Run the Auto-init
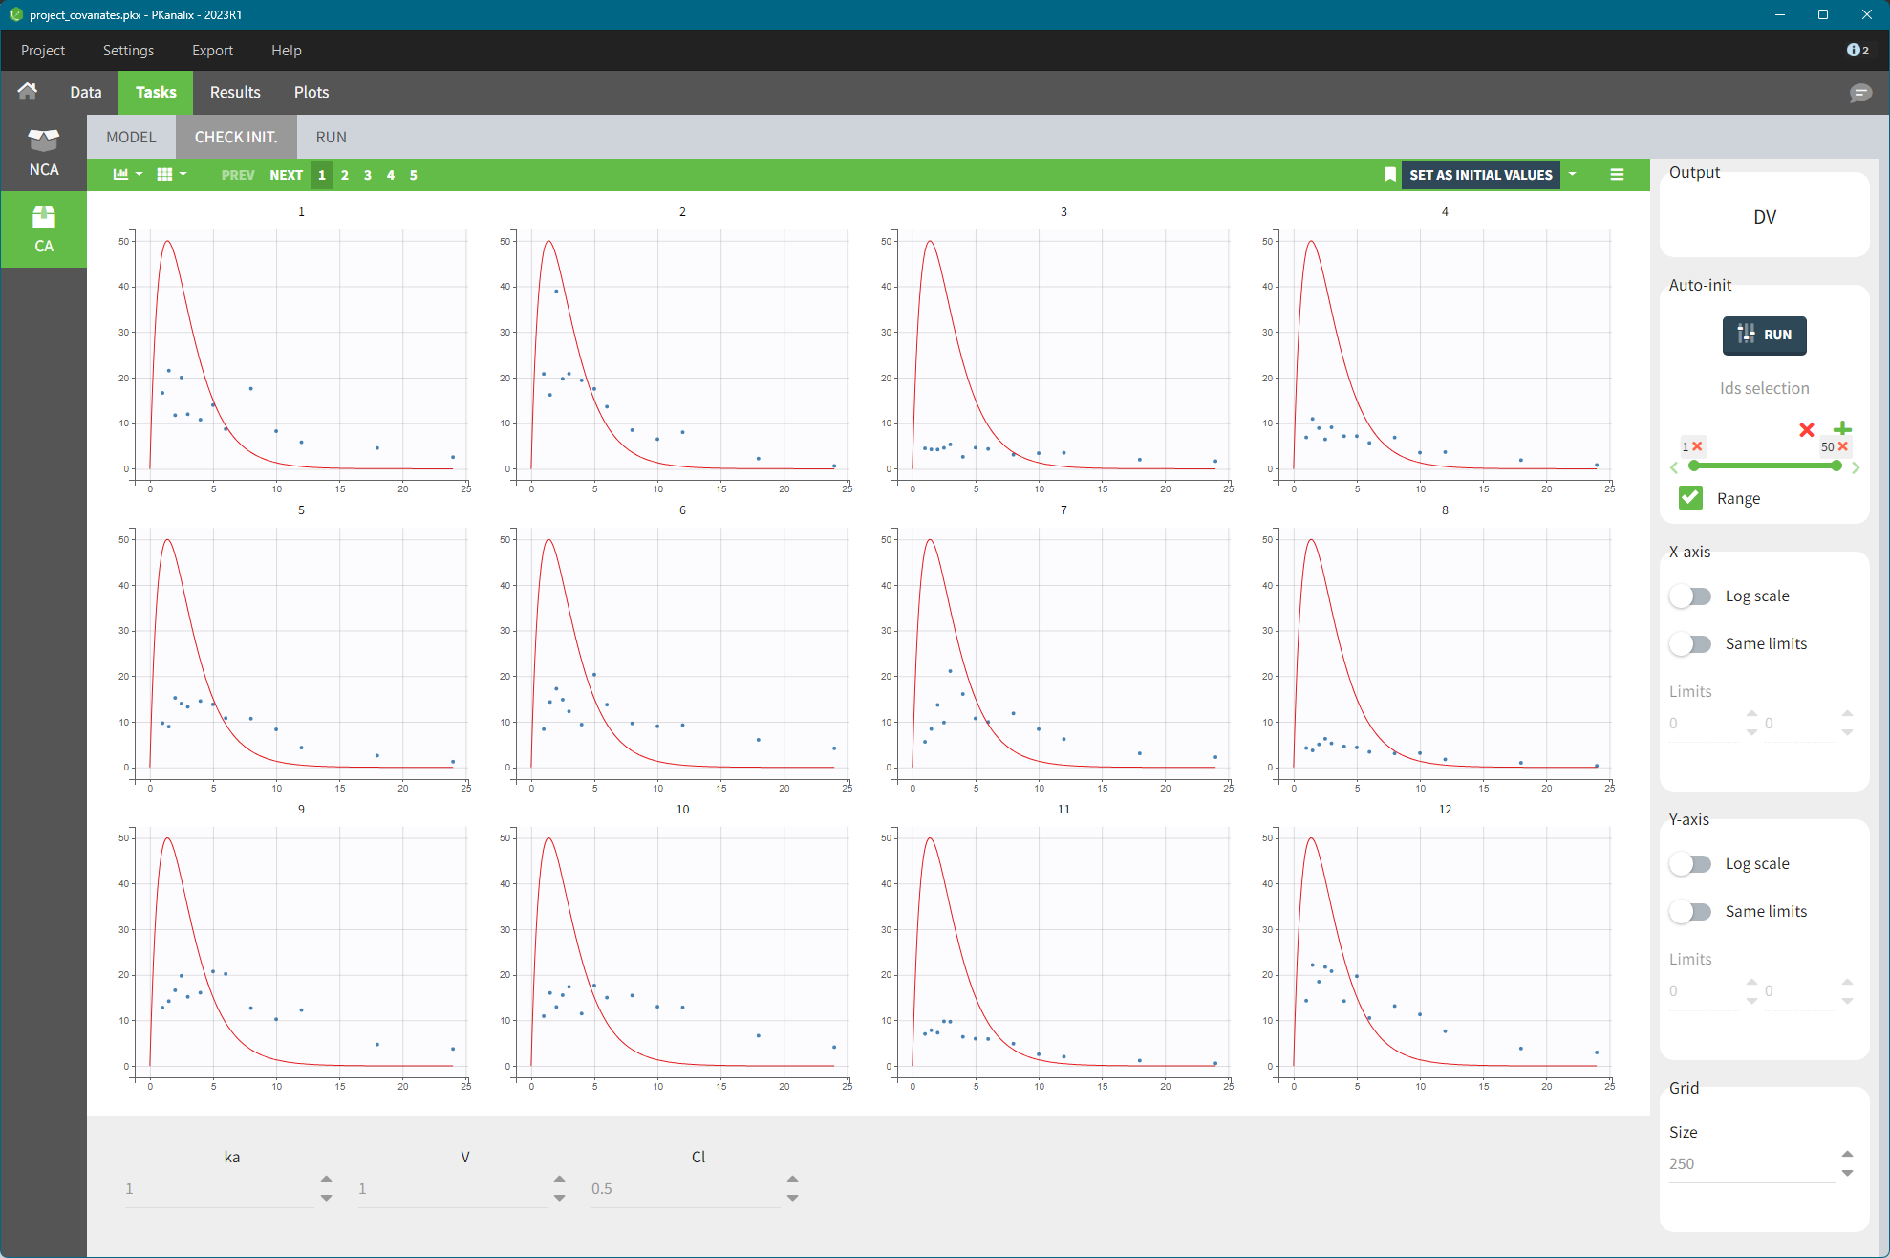This screenshot has height=1258, width=1890. tap(1764, 336)
